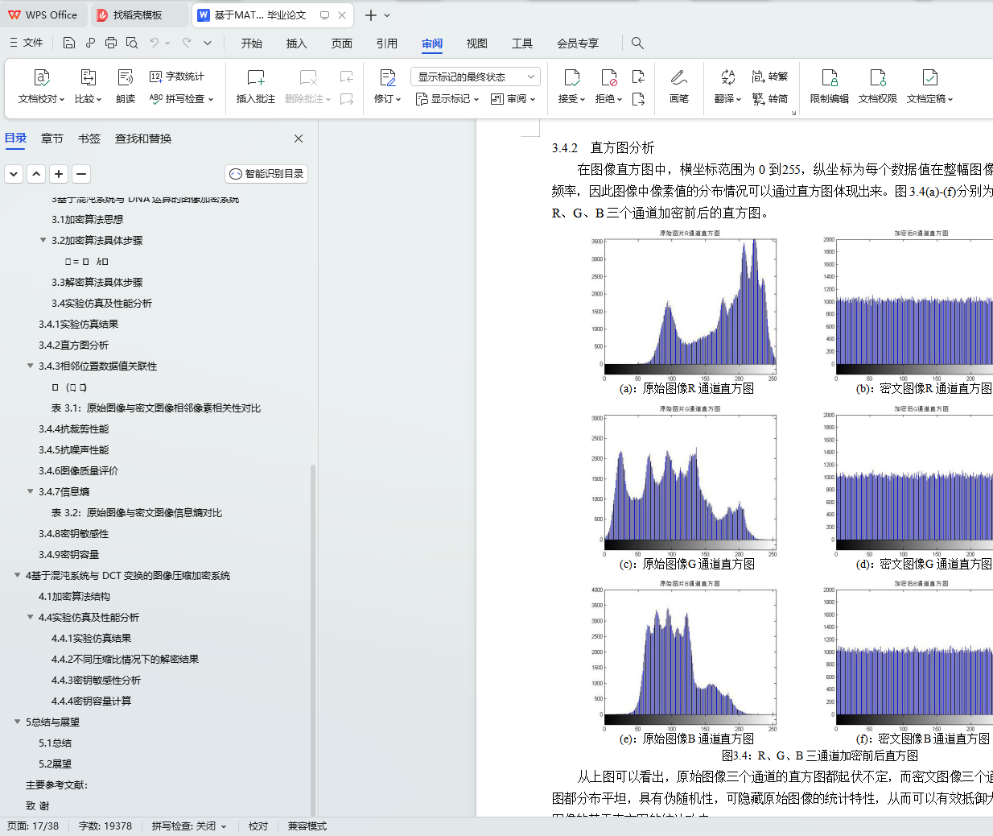Jump to 5.2展望 in outline
Screen dimensions: 993x836
pyautogui.click(x=55, y=764)
